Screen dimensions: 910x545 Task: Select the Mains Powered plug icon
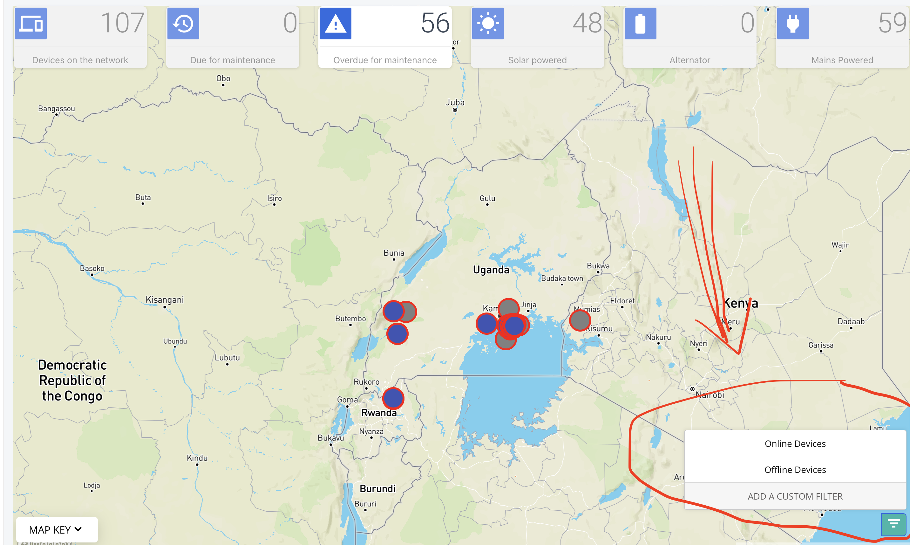point(793,24)
